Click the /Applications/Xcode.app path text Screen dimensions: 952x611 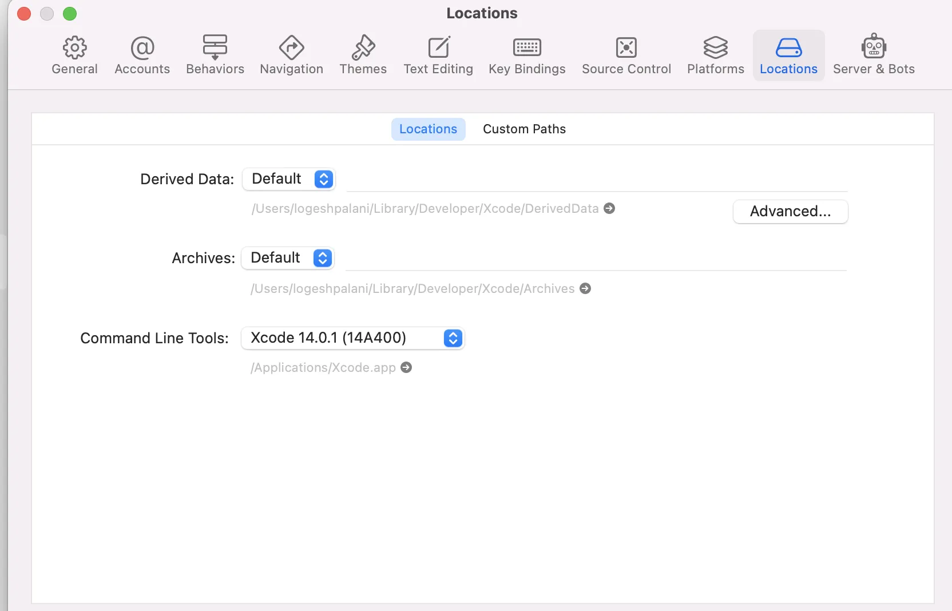323,367
